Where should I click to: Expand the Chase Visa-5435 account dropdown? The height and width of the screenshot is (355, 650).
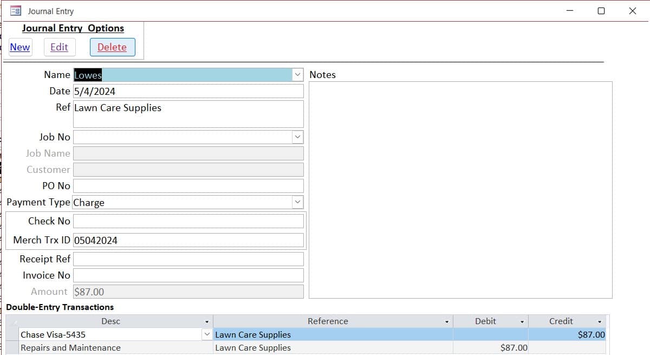[206, 334]
